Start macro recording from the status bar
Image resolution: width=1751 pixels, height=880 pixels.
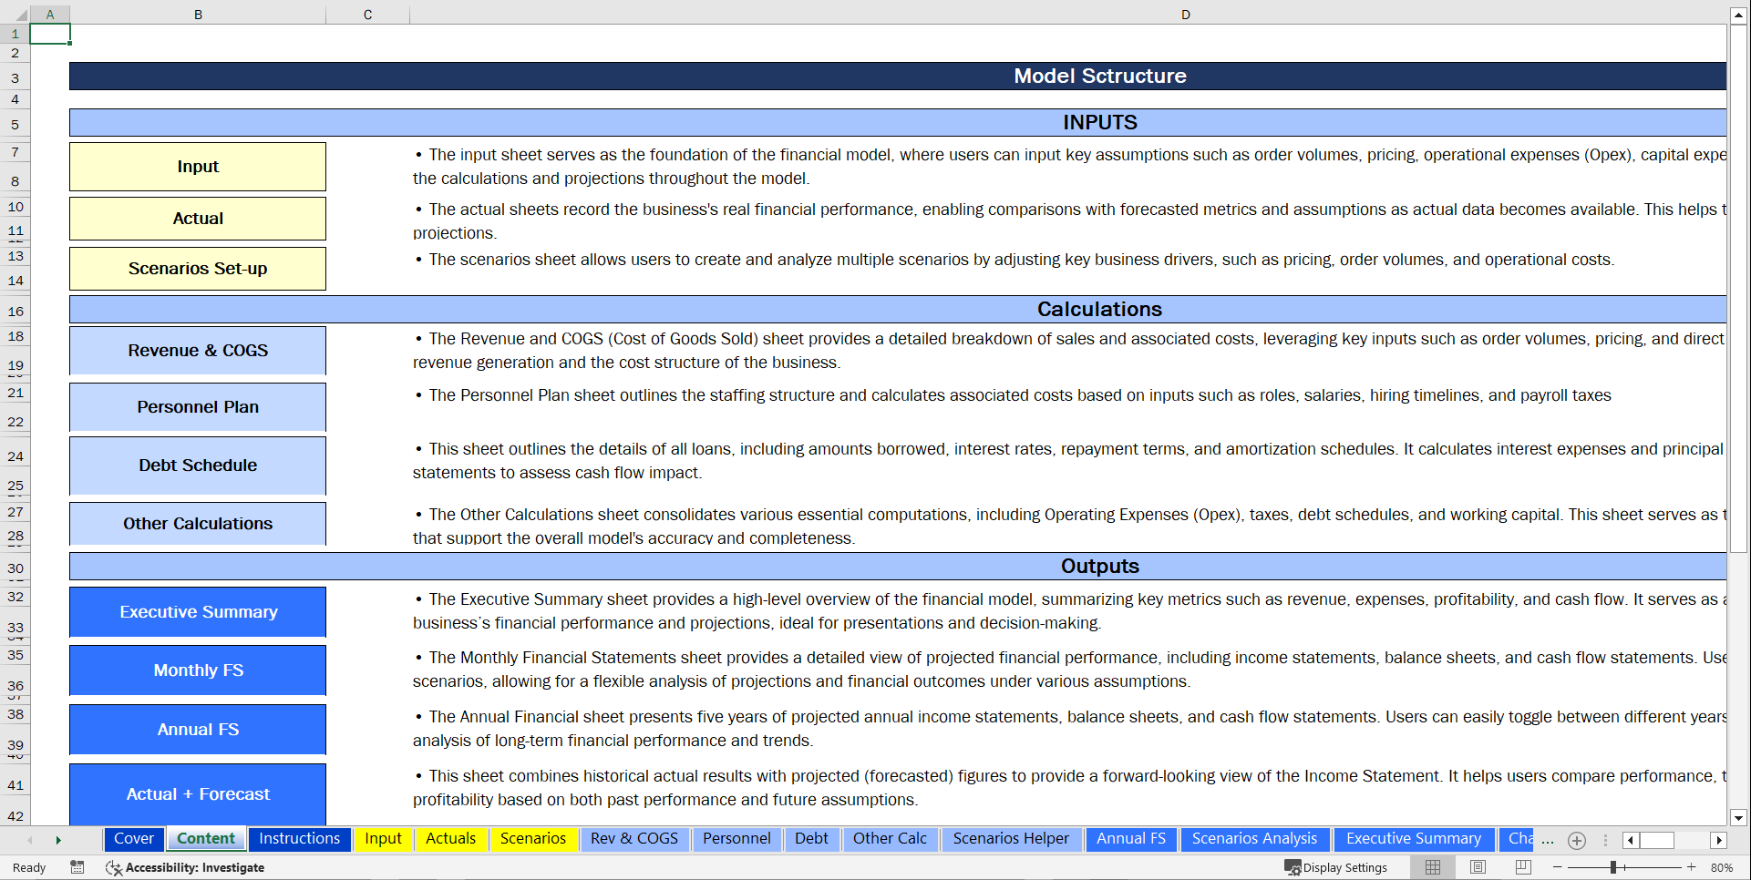pos(77,867)
